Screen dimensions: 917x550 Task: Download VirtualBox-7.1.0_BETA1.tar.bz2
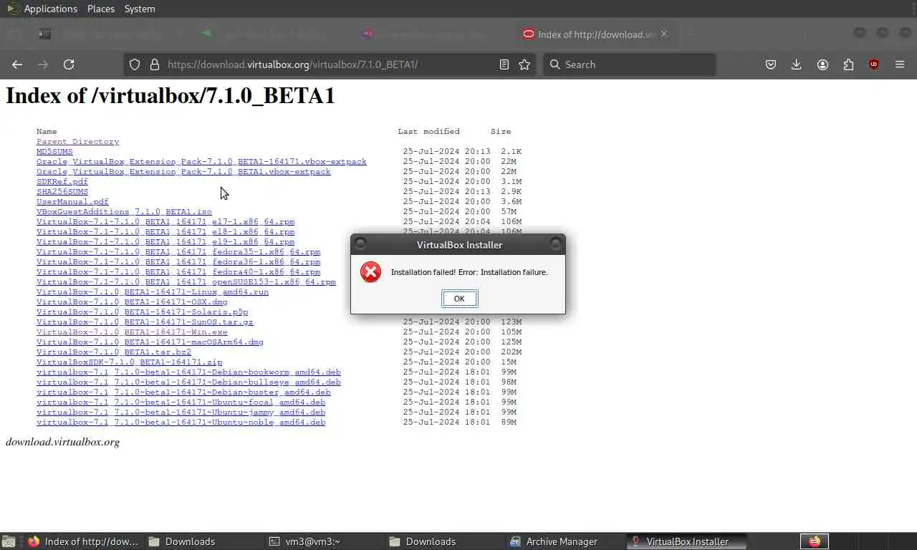tap(114, 352)
